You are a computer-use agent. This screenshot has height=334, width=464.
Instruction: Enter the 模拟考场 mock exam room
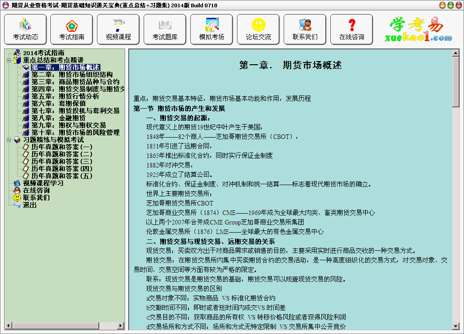click(212, 29)
